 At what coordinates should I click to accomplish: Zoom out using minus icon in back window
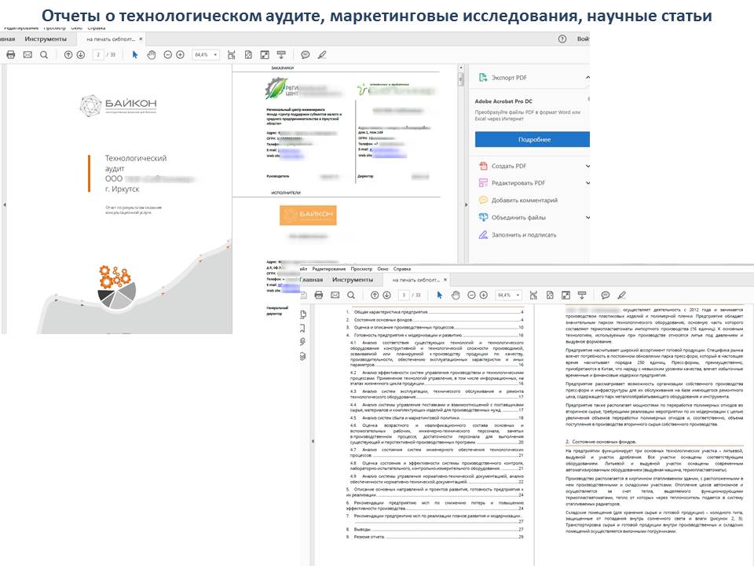(x=168, y=55)
